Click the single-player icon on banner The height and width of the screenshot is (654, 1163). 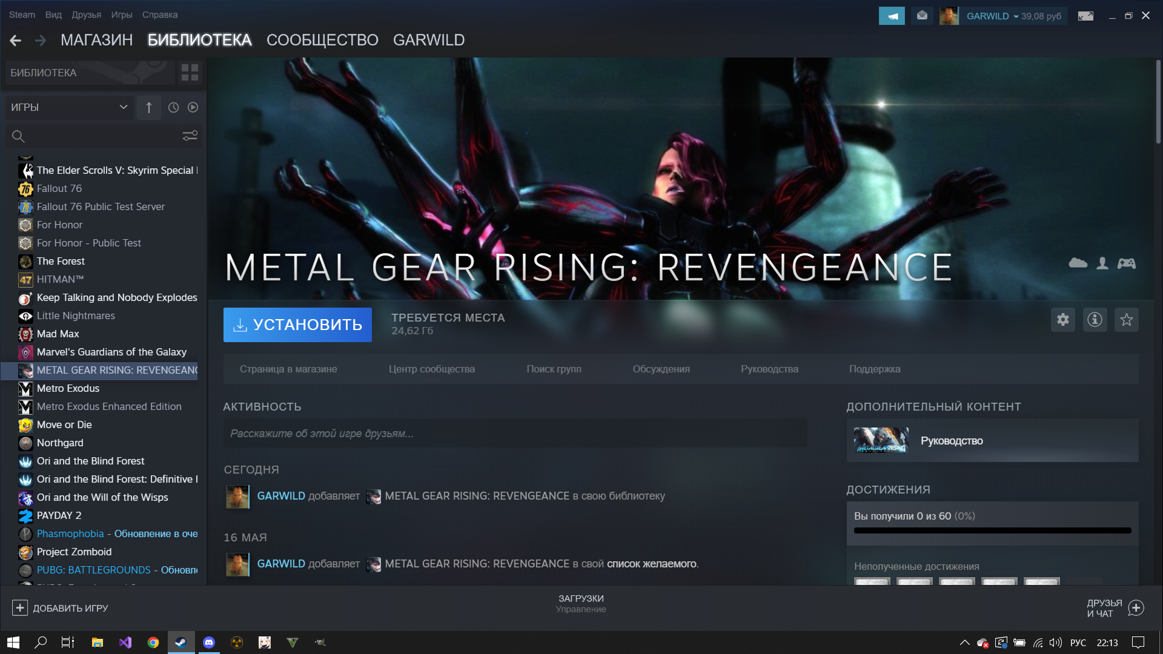click(1102, 263)
